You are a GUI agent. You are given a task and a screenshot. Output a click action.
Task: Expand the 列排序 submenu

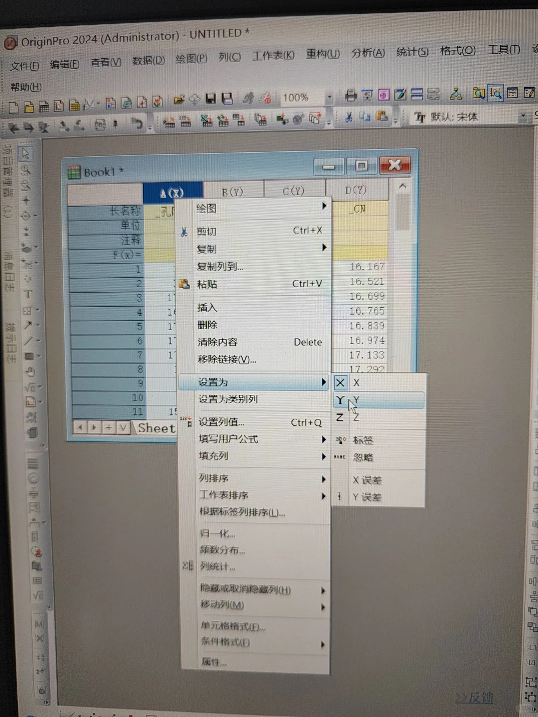click(255, 478)
